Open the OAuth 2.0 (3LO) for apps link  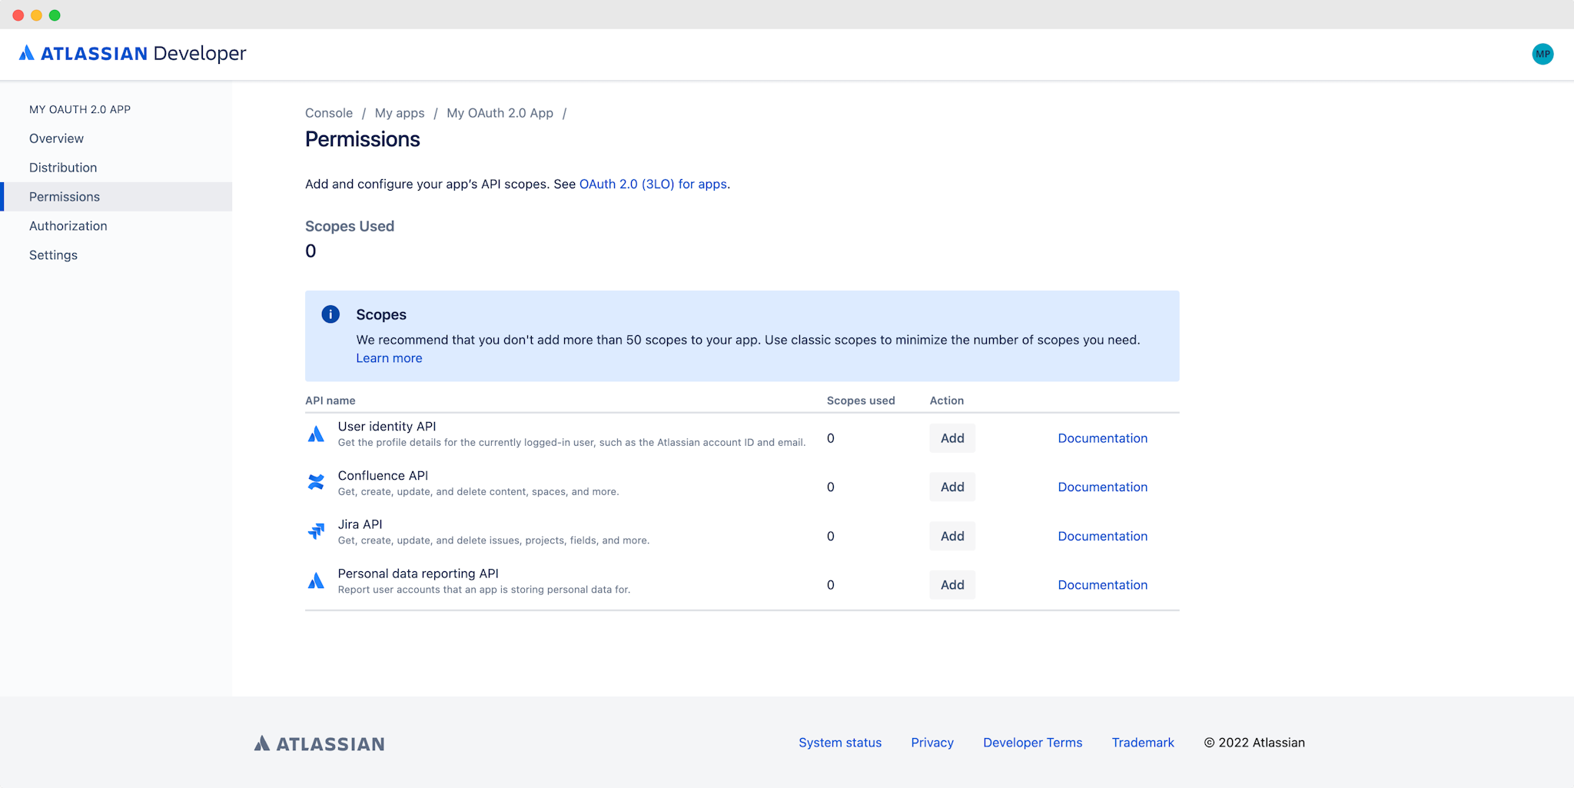[x=653, y=185]
